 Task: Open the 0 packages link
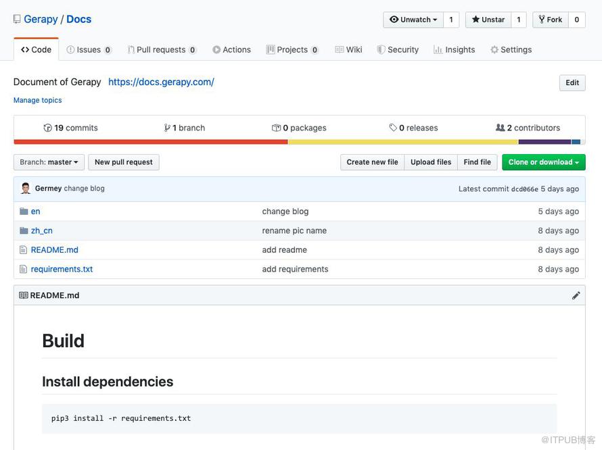pos(299,128)
